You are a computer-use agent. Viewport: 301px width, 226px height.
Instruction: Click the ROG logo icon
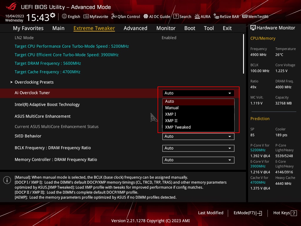tap(11, 7)
